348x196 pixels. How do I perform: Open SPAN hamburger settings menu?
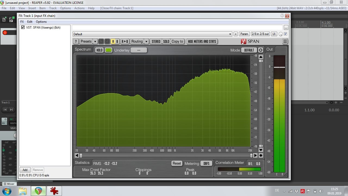(285, 41)
